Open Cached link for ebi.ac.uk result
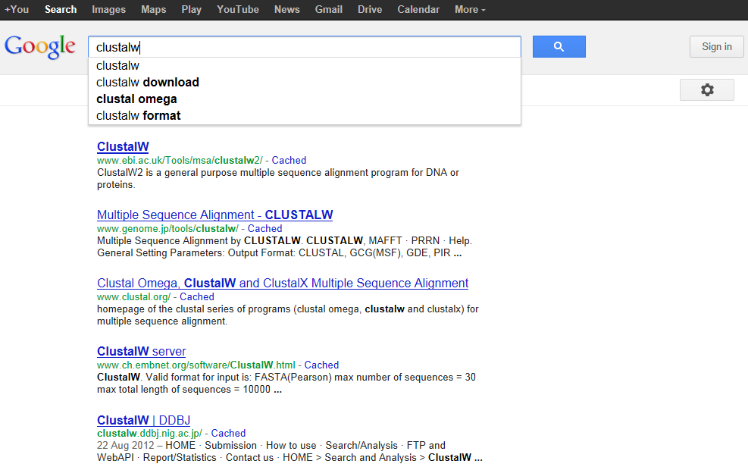 click(x=289, y=160)
